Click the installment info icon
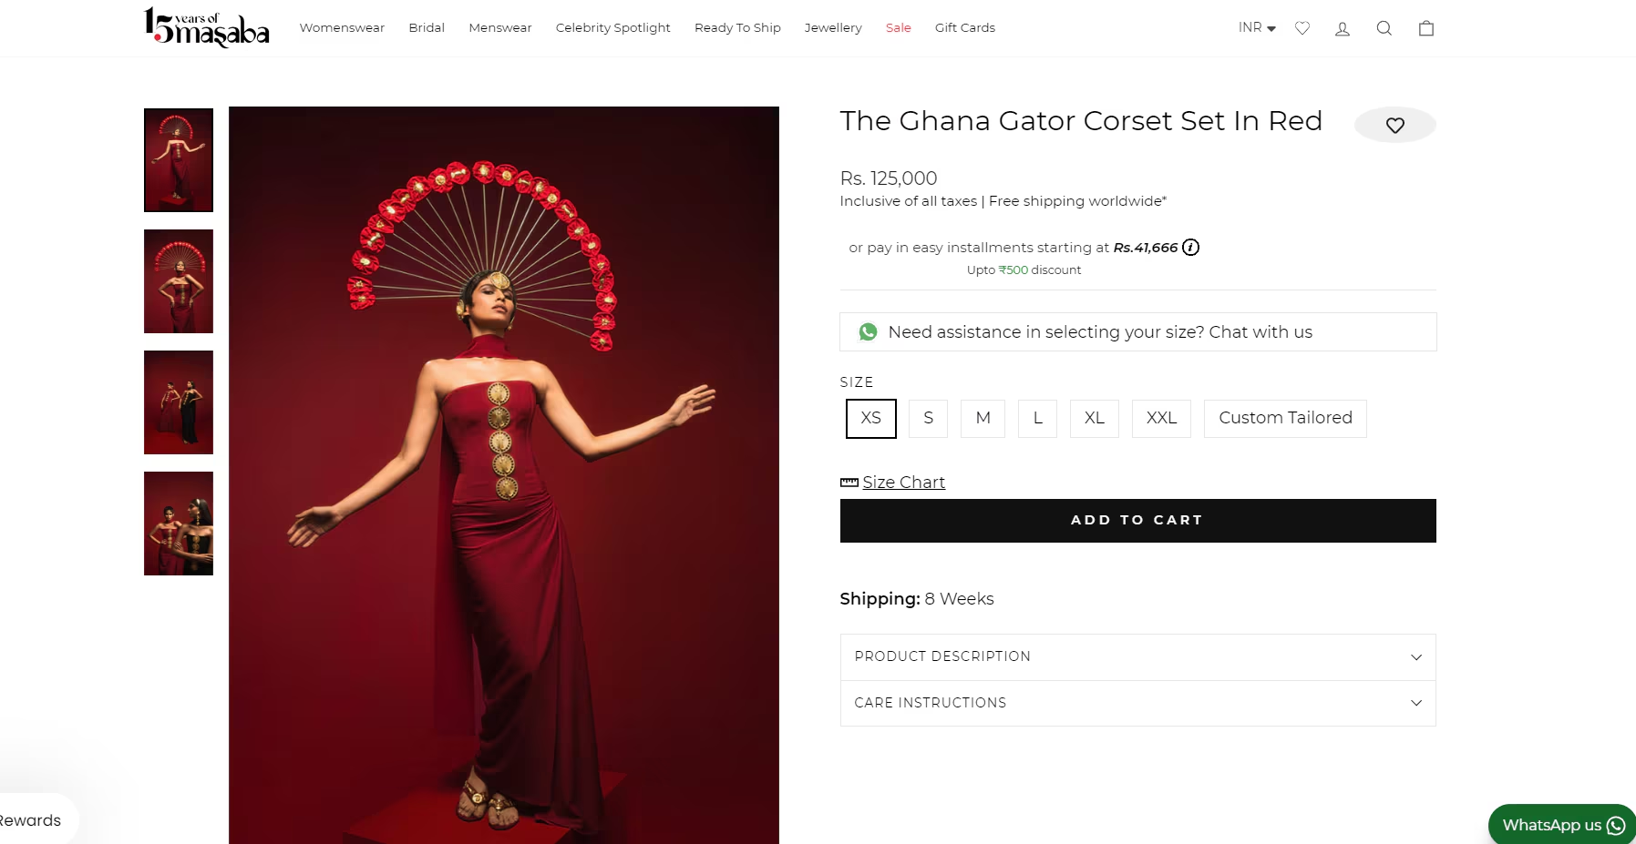1636x844 pixels. [x=1190, y=247]
